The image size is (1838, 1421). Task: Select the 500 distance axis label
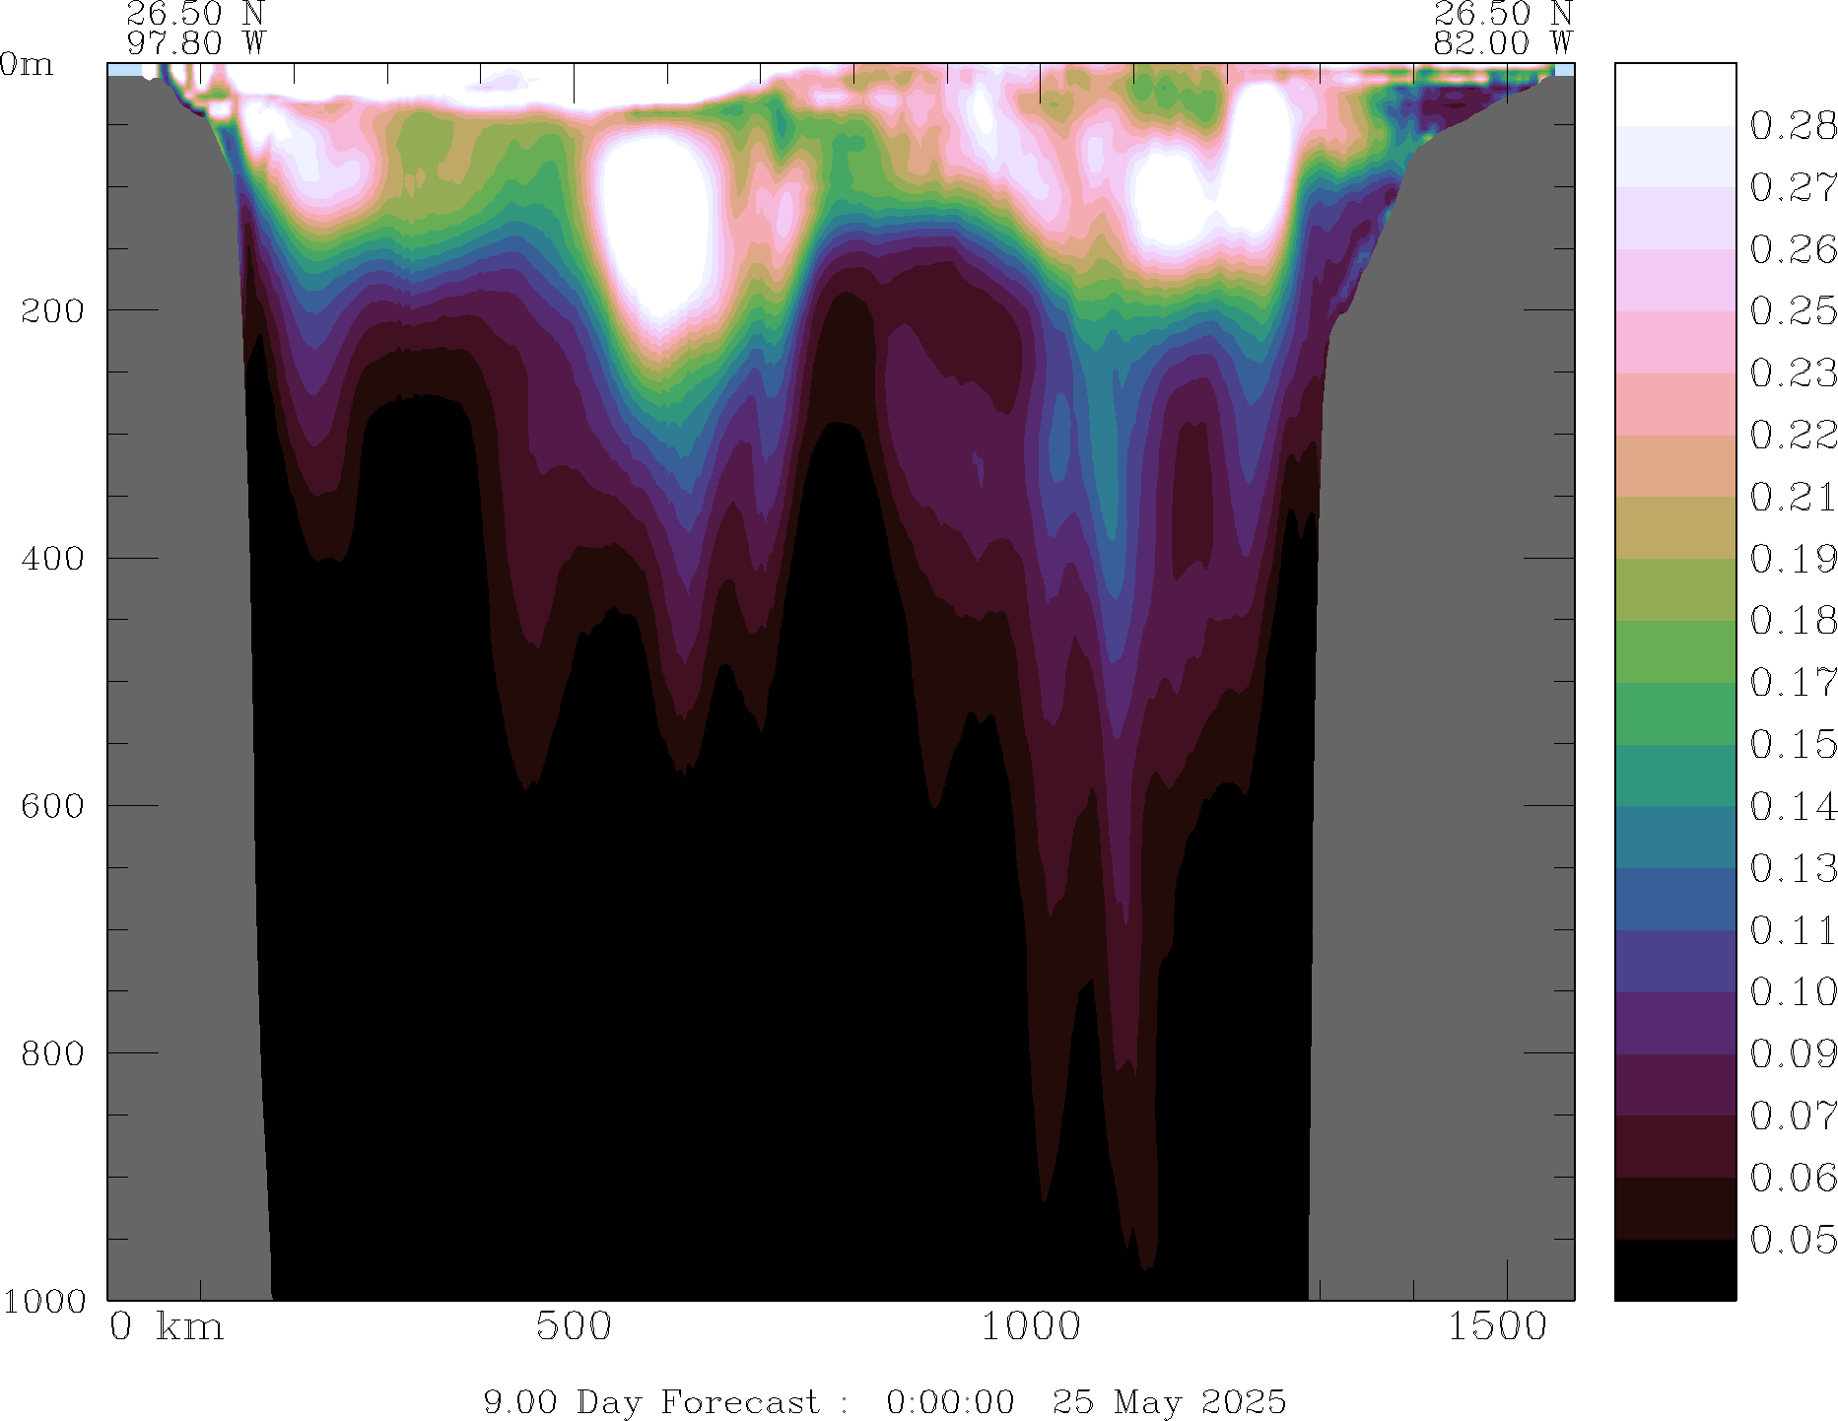pyautogui.click(x=574, y=1326)
